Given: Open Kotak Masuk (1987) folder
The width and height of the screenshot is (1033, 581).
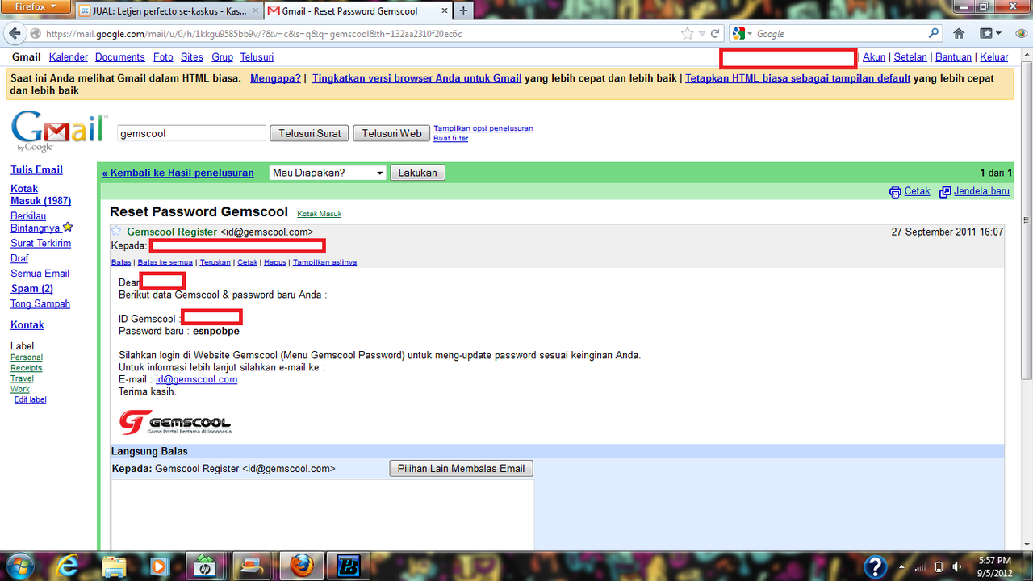Looking at the screenshot, I should [40, 194].
